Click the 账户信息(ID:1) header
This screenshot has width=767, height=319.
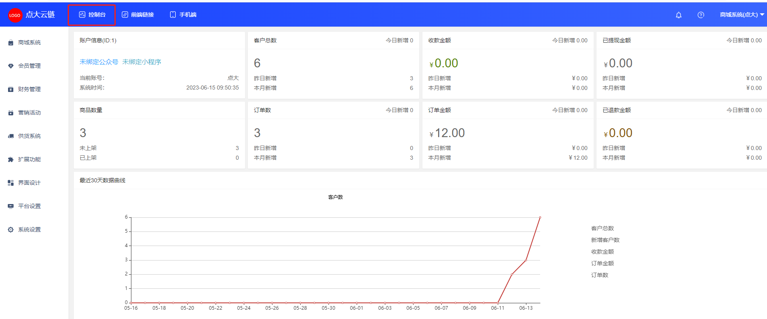coord(98,40)
